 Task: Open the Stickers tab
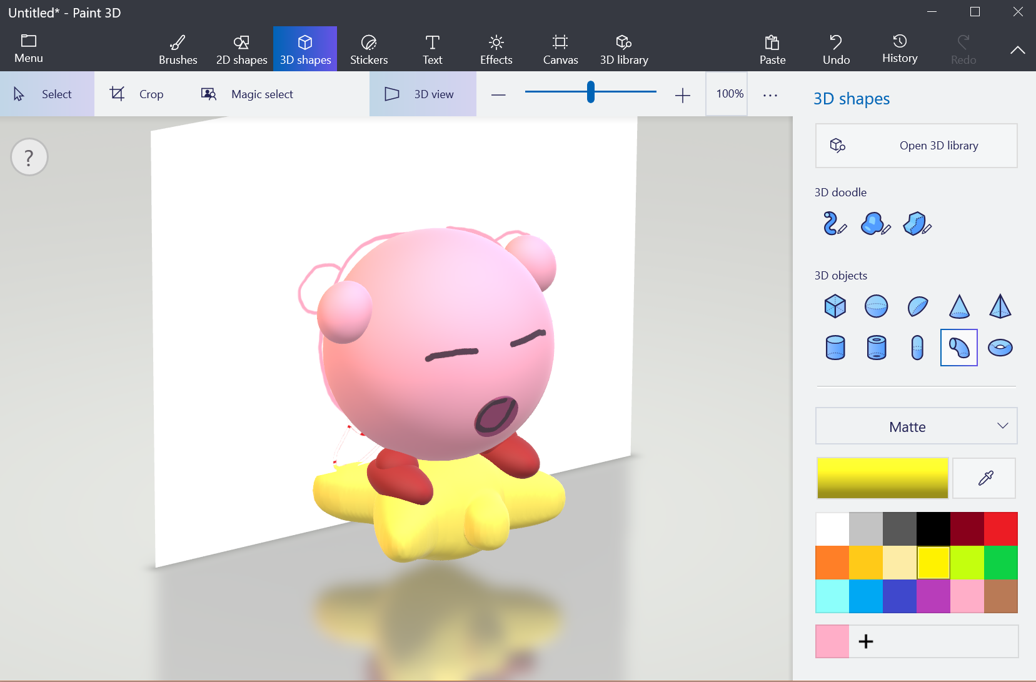[x=369, y=49]
